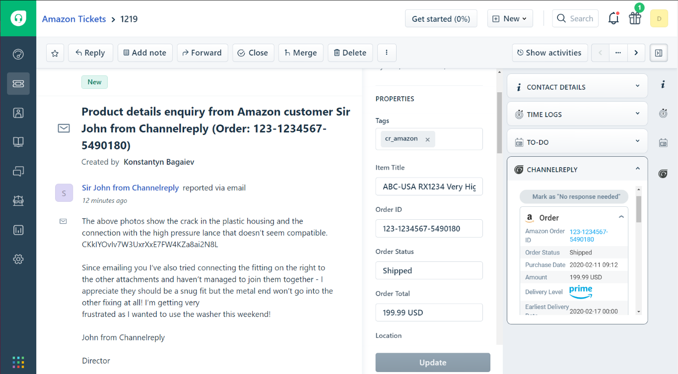Click the ChannelReply rail icon
Screen dimensions: 678x374
(x=663, y=173)
